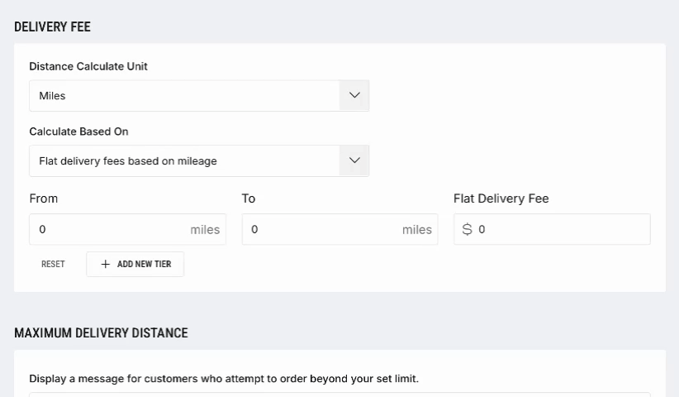Click the RESET button

[x=53, y=265]
